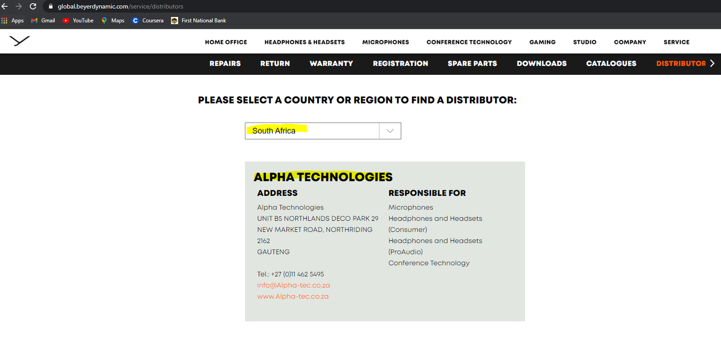The height and width of the screenshot is (345, 721).
Task: Go to the Return section
Action: pyautogui.click(x=275, y=64)
